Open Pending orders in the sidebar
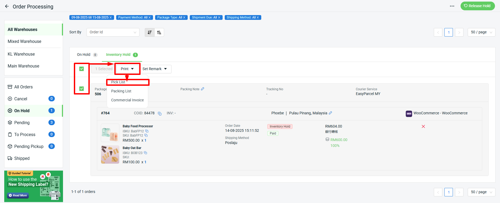The height and width of the screenshot is (203, 500). pyautogui.click(x=22, y=123)
